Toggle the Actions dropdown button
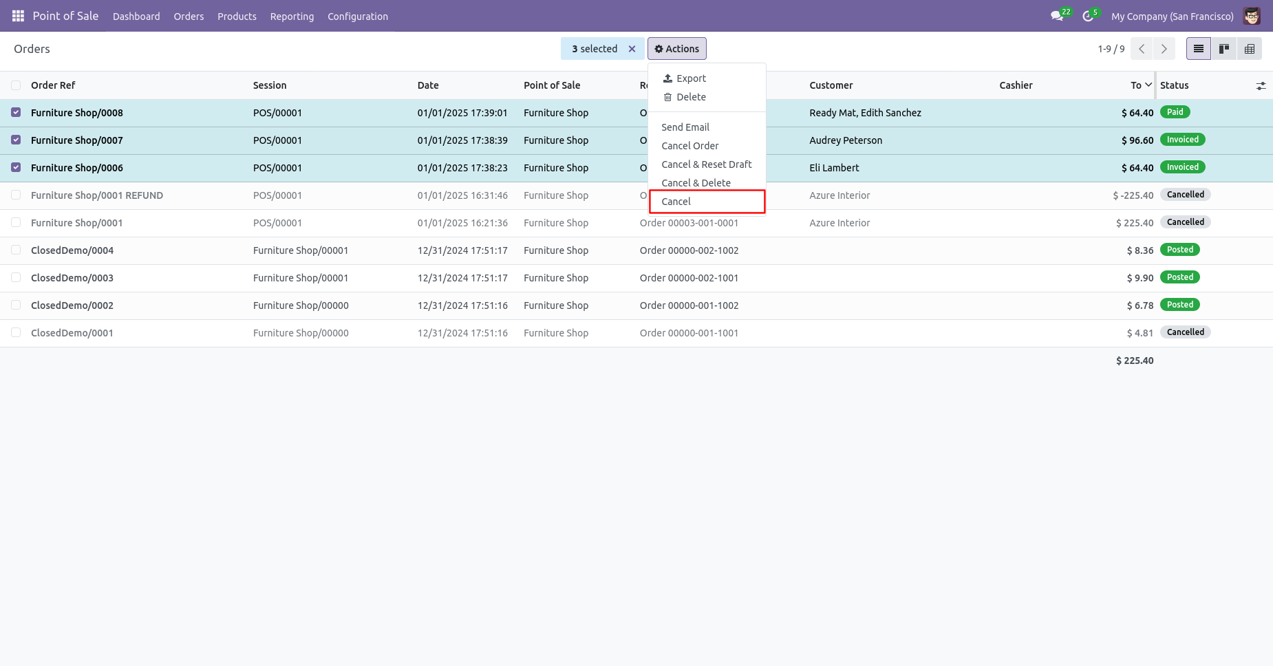The width and height of the screenshot is (1273, 666). click(x=677, y=49)
